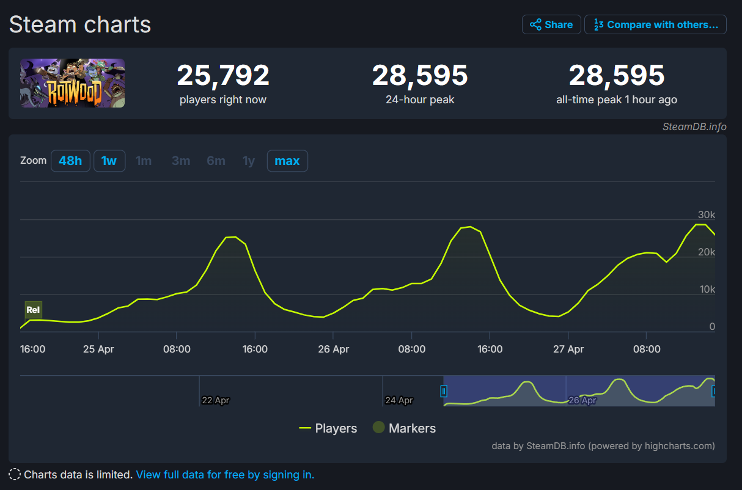The width and height of the screenshot is (742, 490).
Task: Click the dashed circle limited-data icon
Action: point(15,475)
